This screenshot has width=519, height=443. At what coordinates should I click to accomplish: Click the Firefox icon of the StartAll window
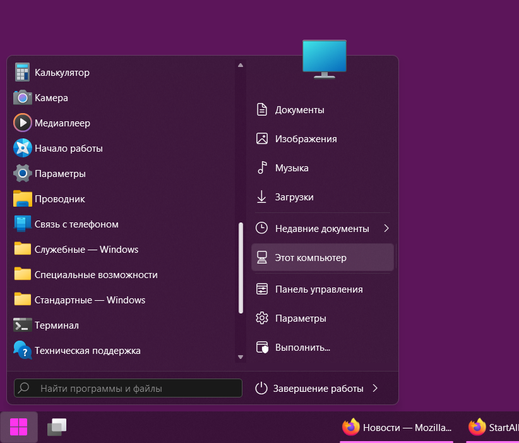pos(477,427)
